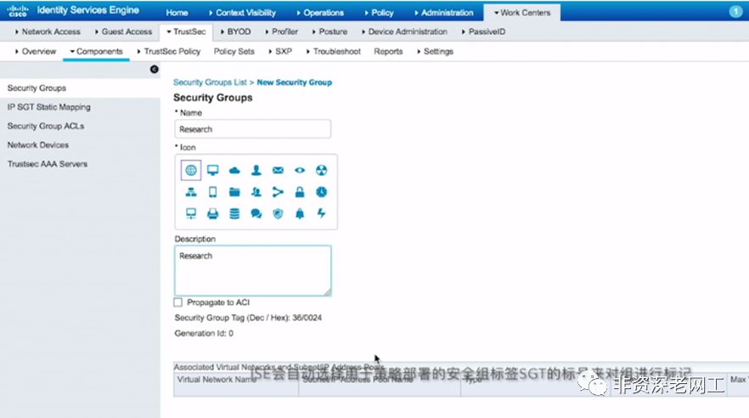The image size is (749, 418).
Task: Go to the Home tab
Action: [x=177, y=13]
